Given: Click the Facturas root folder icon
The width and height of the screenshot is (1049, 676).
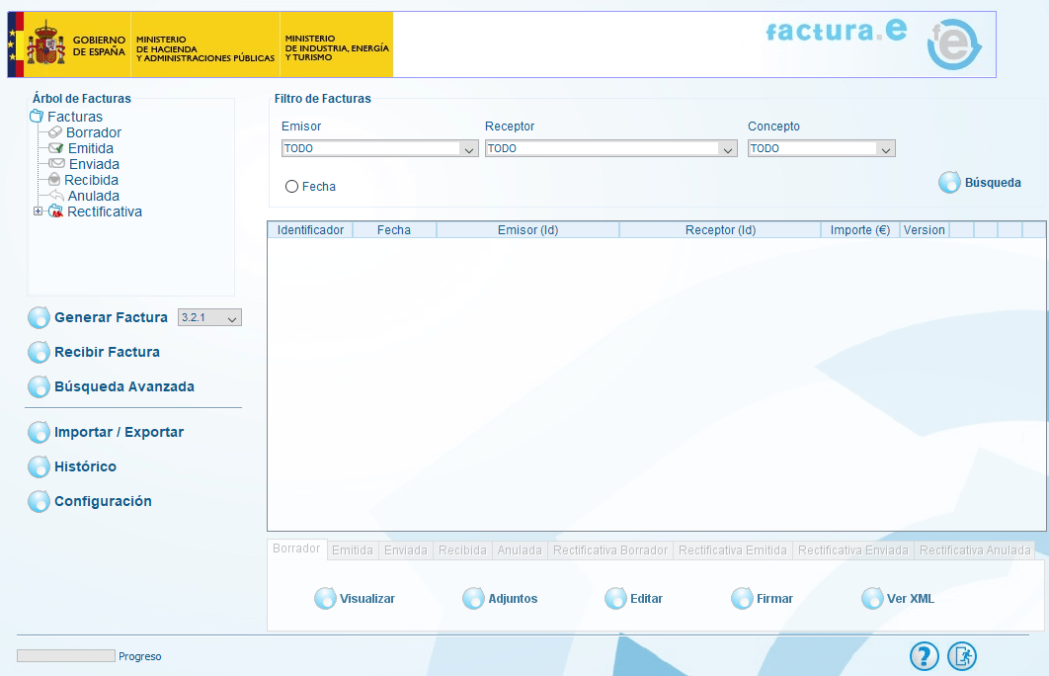Looking at the screenshot, I should (37, 117).
